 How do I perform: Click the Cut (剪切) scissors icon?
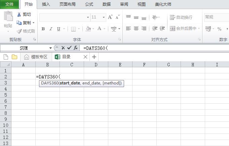pyautogui.click(x=19, y=14)
